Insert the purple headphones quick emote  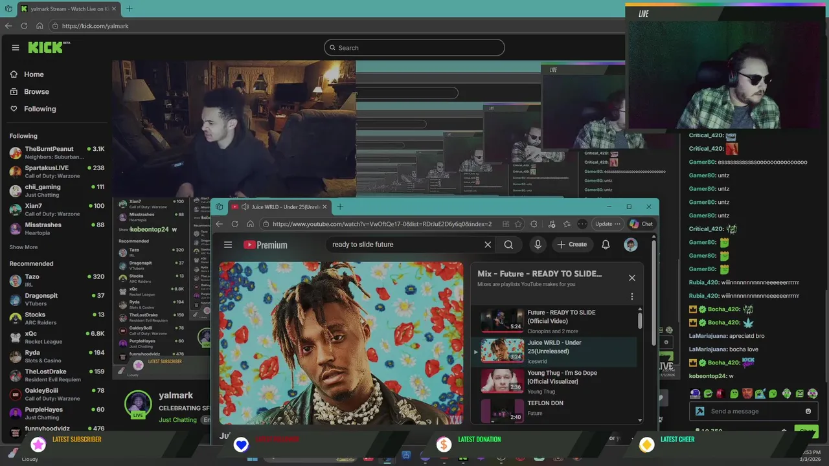695,394
